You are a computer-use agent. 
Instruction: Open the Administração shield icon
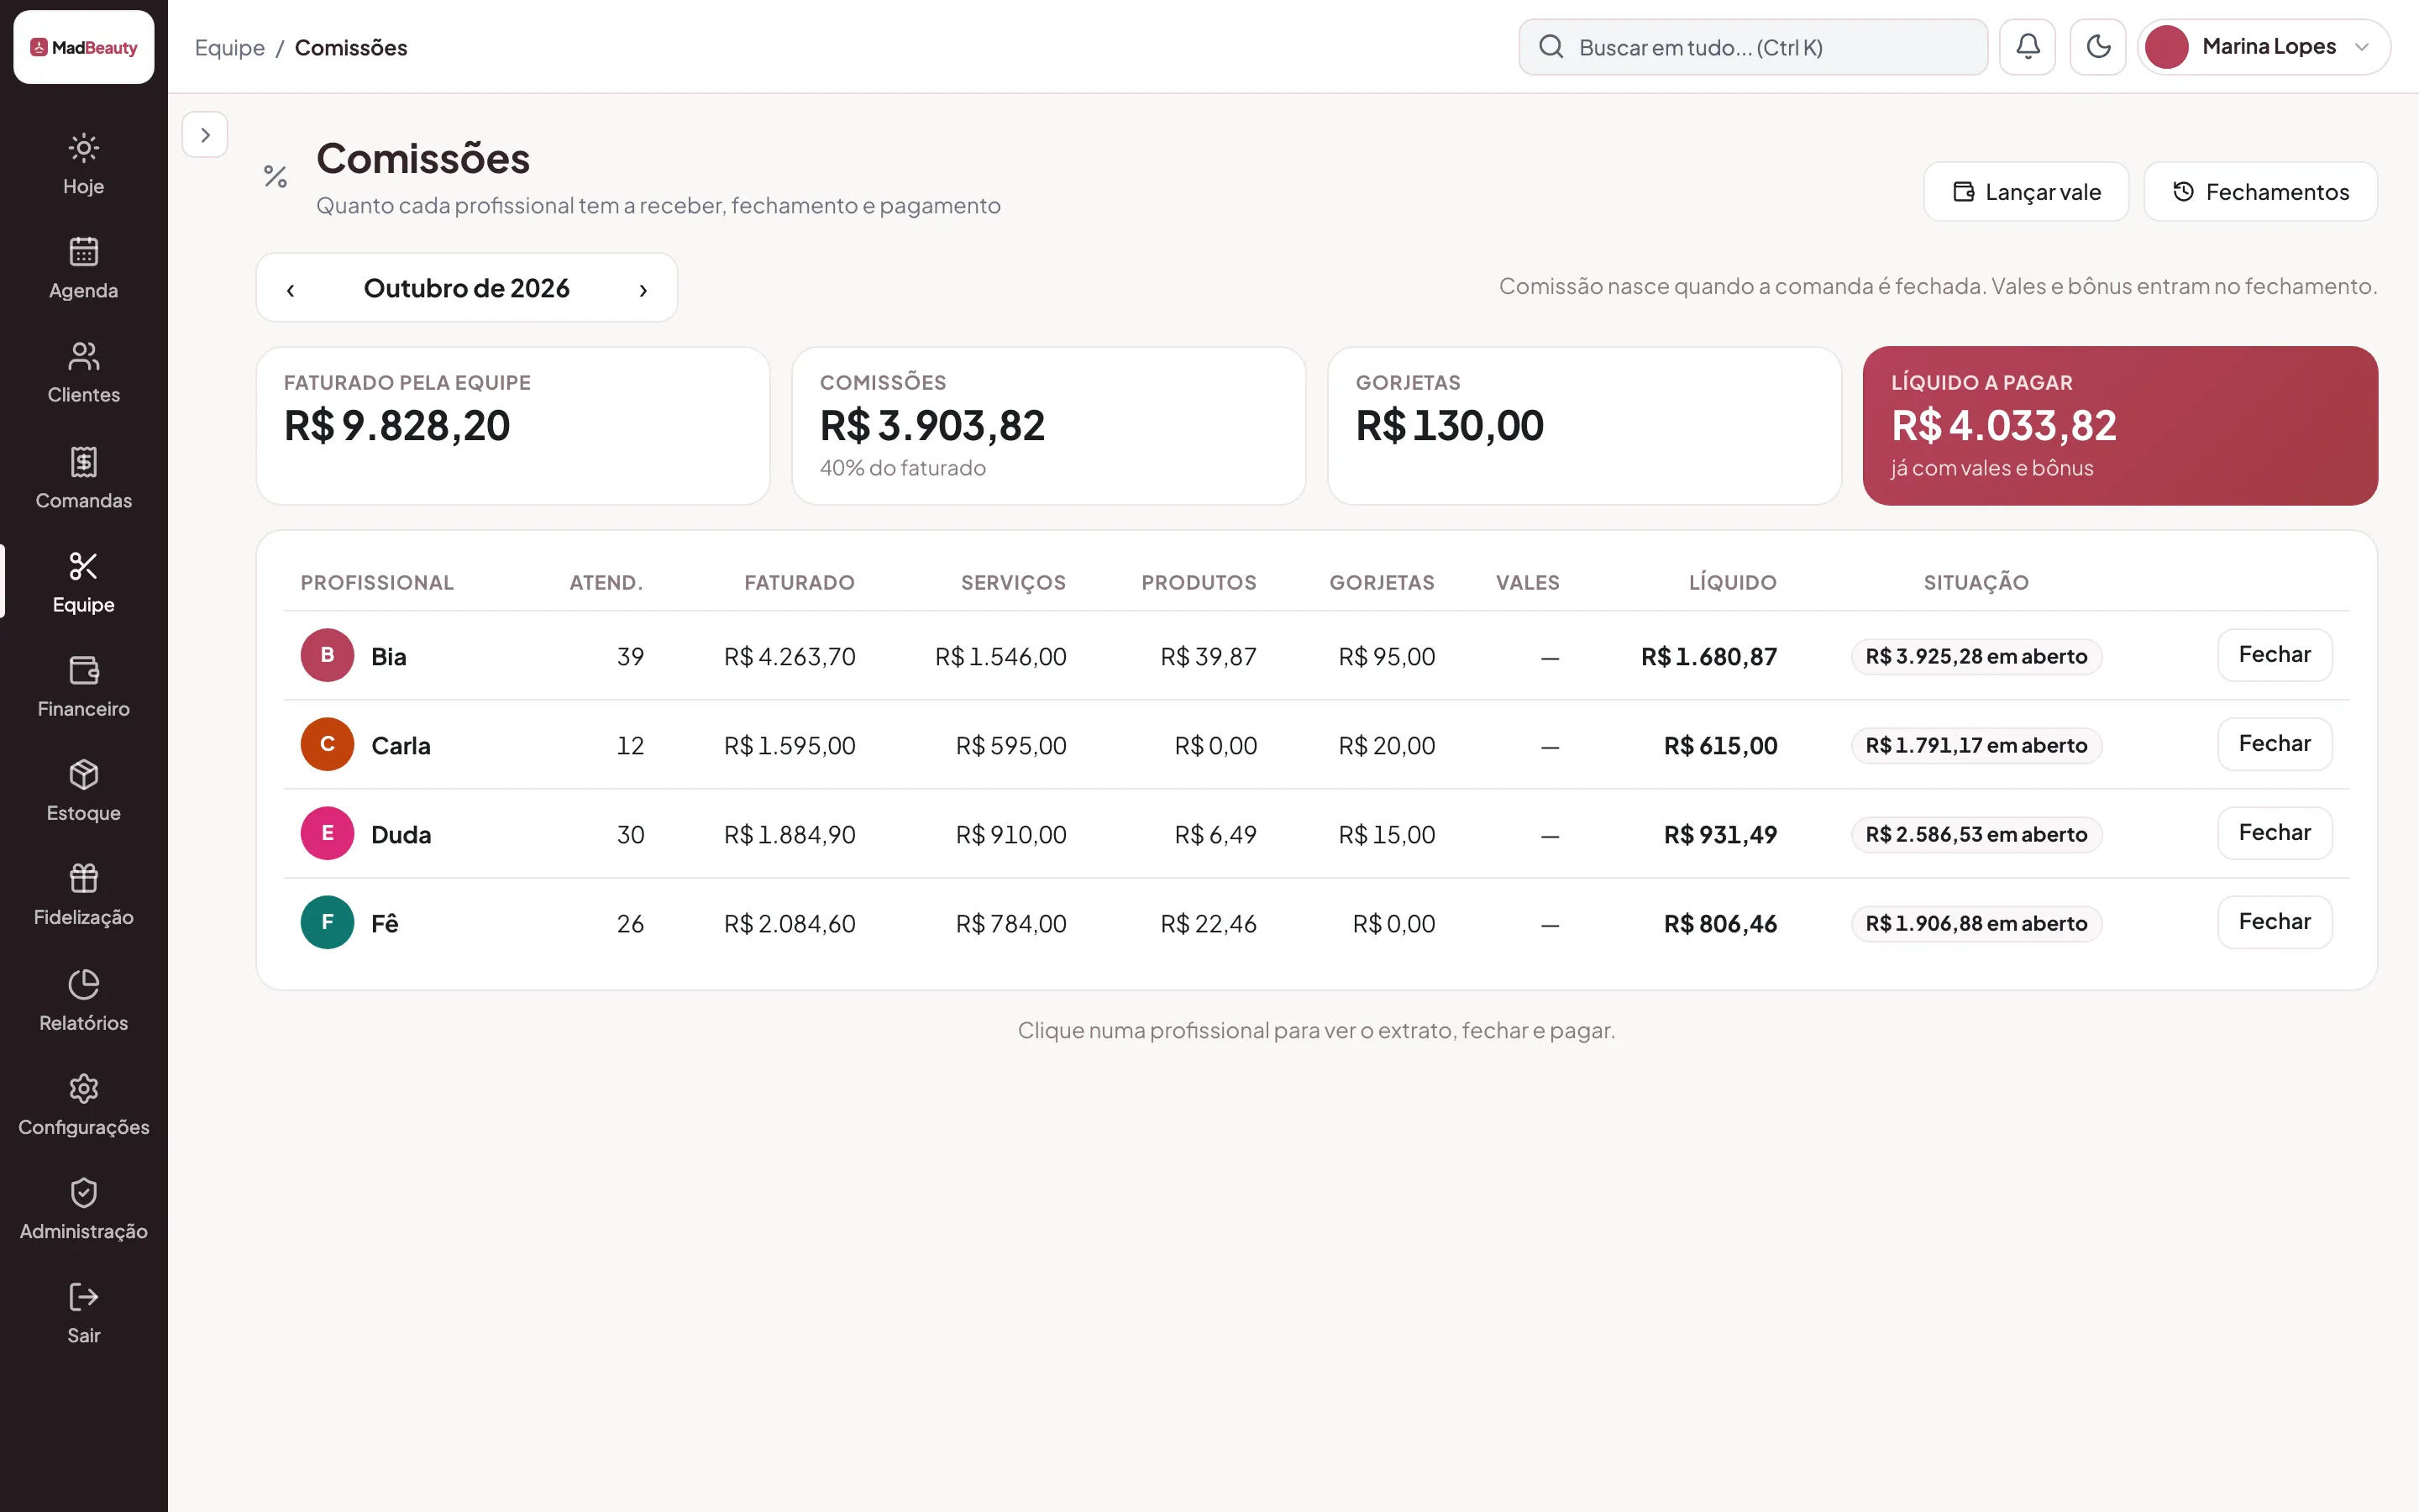(83, 1192)
